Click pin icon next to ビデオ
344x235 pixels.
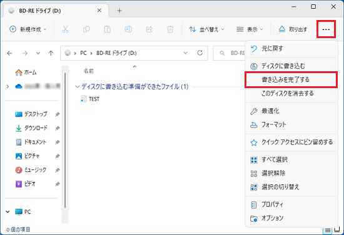[58, 184]
